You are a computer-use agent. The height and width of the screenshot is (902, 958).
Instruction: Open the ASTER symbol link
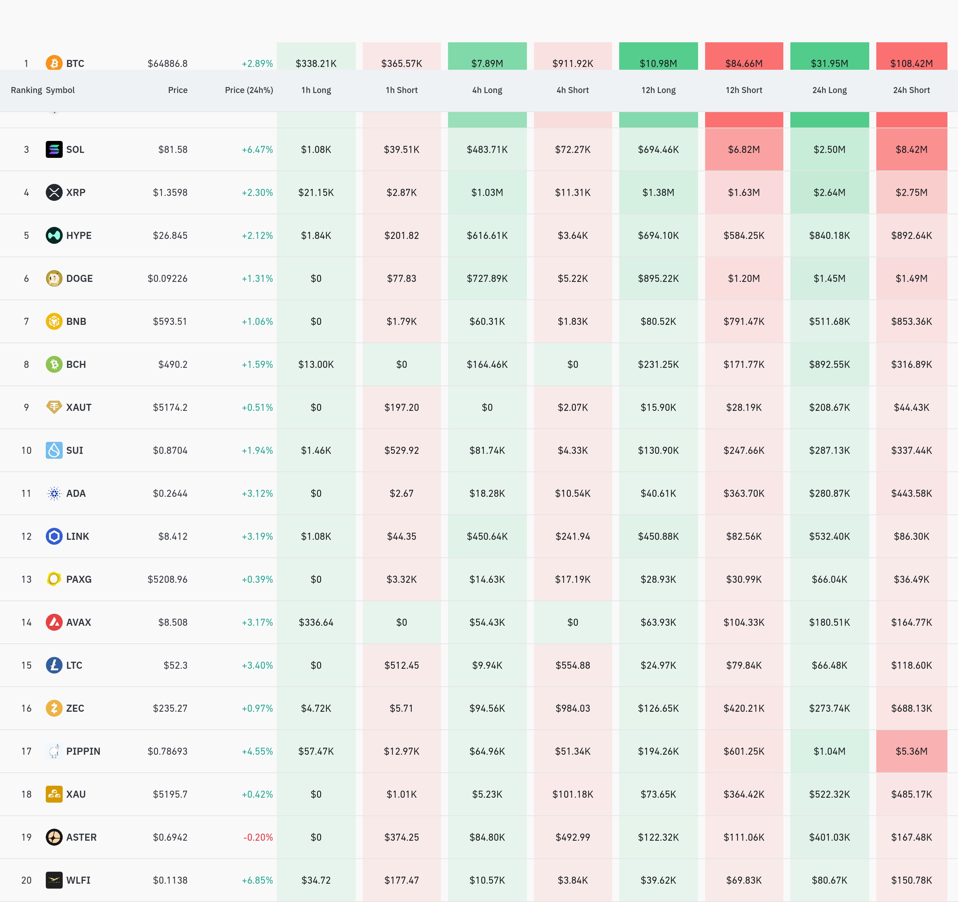point(81,837)
